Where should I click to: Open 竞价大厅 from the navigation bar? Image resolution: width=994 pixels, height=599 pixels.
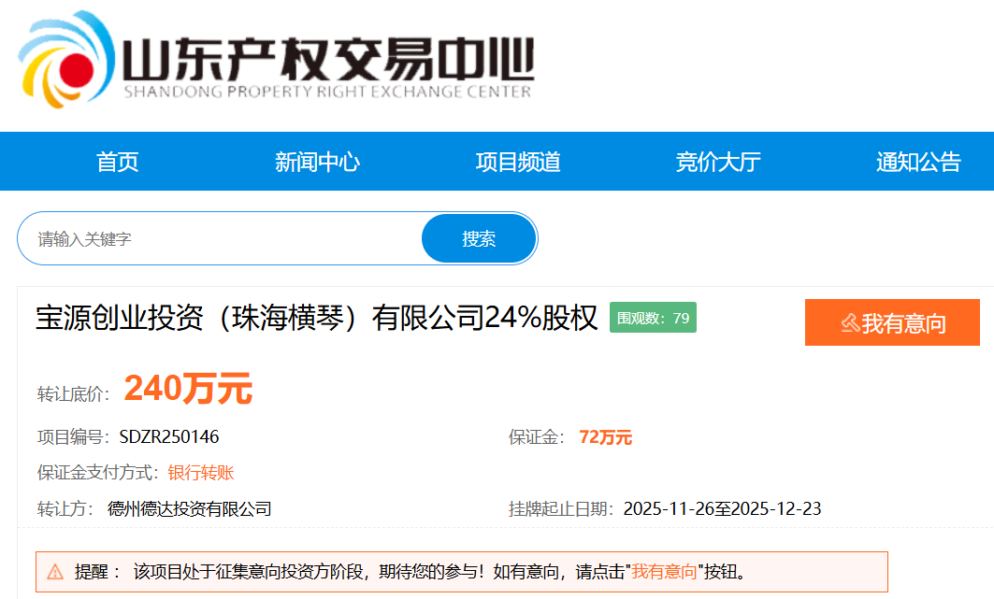[x=716, y=162]
